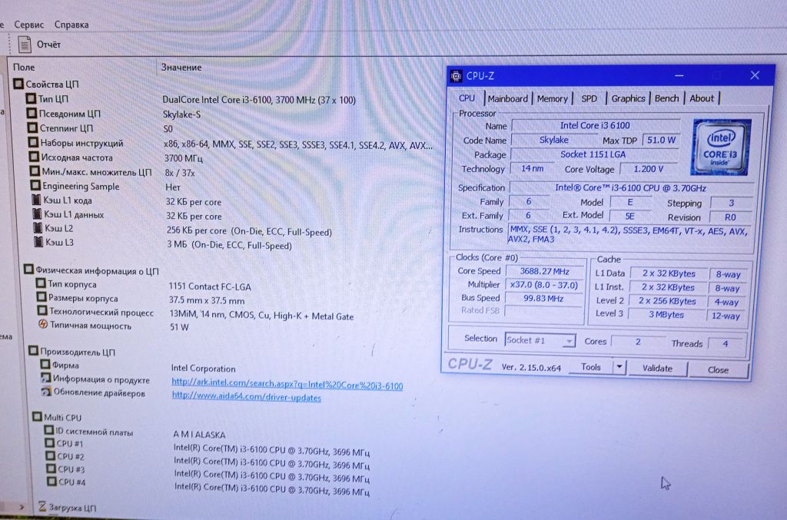Image resolution: width=787 pixels, height=520 pixels.
Task: Click the Отчёт toolbar label
Action: tap(48, 45)
